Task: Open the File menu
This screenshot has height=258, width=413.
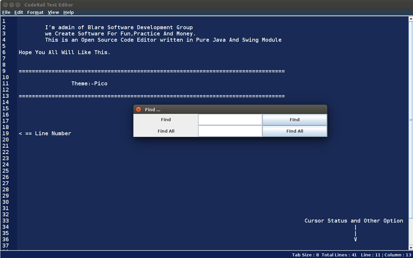Action: 6,12
